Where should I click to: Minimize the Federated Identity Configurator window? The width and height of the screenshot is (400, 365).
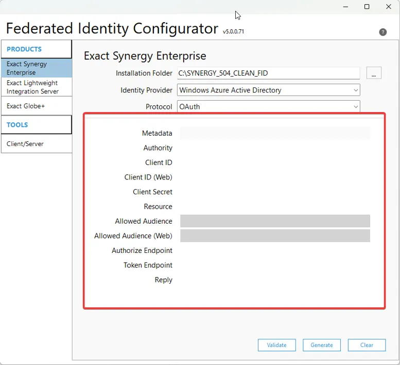pos(344,7)
